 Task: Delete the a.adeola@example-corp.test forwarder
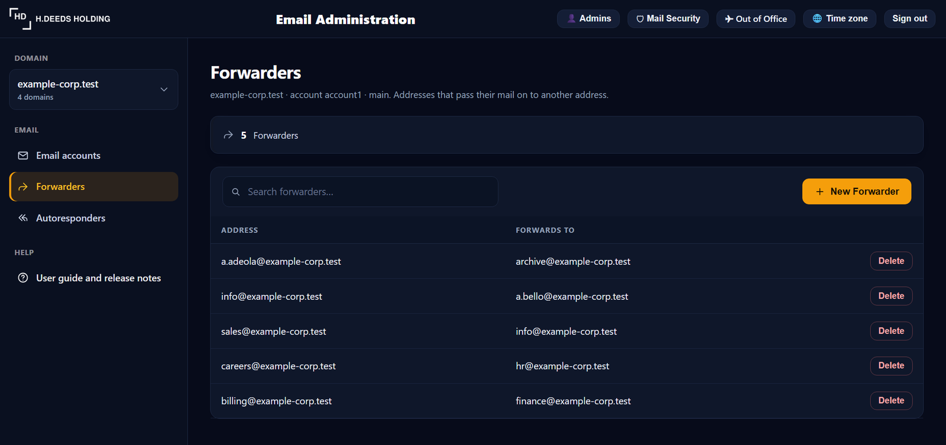coord(891,261)
